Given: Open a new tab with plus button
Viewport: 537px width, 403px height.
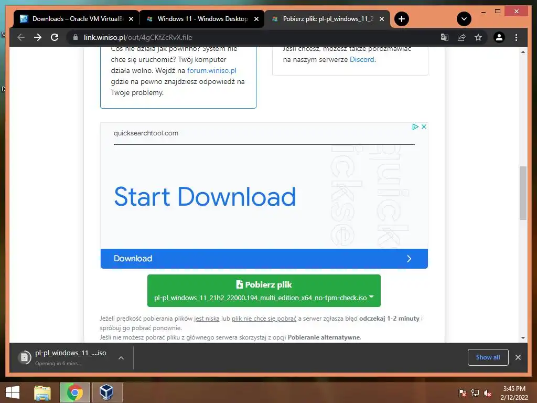Looking at the screenshot, I should click(x=402, y=19).
